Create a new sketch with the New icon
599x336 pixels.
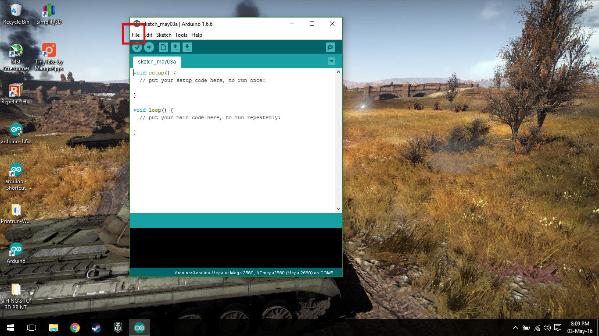coord(163,47)
